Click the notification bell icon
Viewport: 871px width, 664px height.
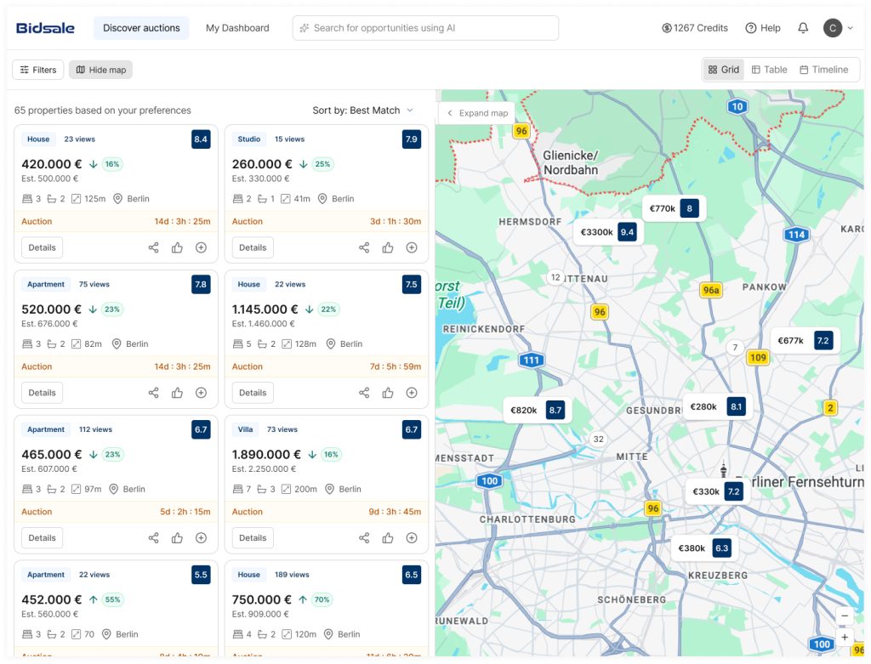tap(802, 28)
